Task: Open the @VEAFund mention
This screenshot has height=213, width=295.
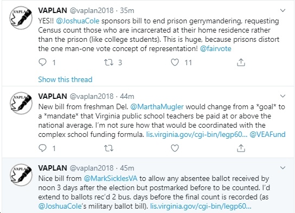Action: click(267, 134)
